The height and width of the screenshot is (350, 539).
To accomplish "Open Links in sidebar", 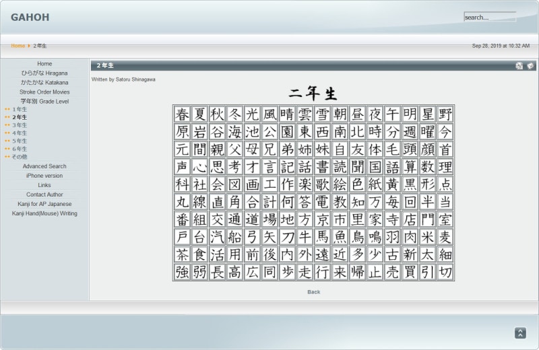I will [x=44, y=185].
